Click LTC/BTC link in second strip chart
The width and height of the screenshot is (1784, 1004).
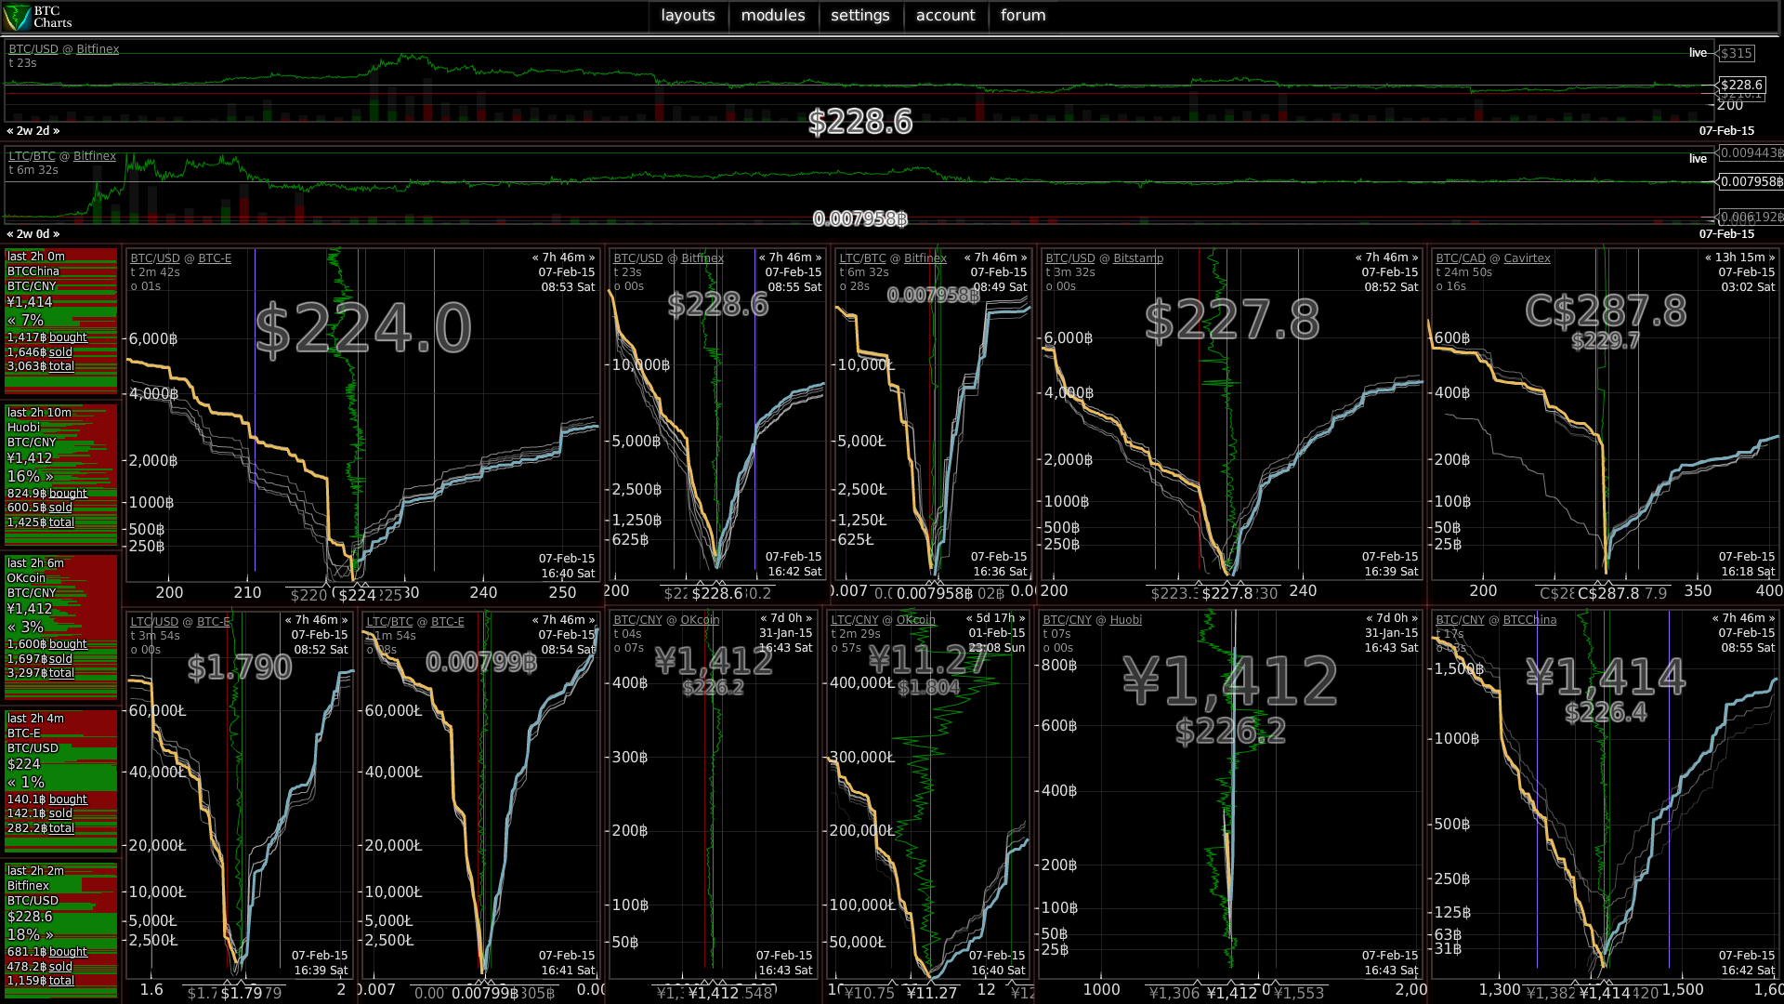[x=32, y=156]
